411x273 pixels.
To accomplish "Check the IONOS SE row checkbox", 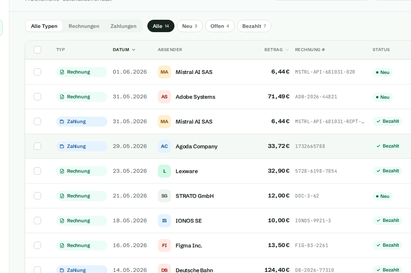I will pyautogui.click(x=38, y=221).
